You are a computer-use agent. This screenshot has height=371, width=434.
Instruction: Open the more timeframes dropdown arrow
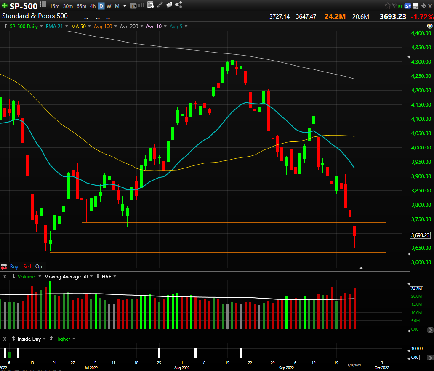[x=125, y=6]
